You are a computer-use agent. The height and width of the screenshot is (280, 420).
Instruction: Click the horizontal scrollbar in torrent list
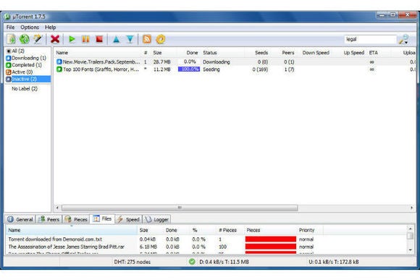point(180,208)
